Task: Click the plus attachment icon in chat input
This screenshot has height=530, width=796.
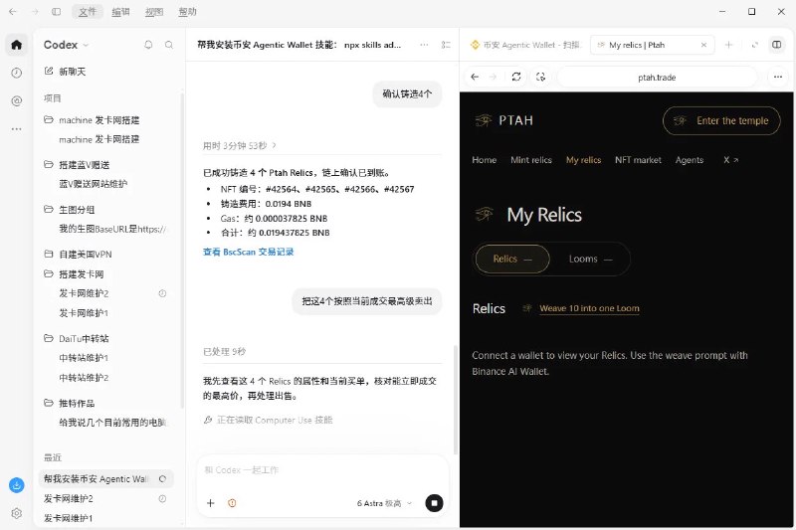Action: tap(211, 503)
